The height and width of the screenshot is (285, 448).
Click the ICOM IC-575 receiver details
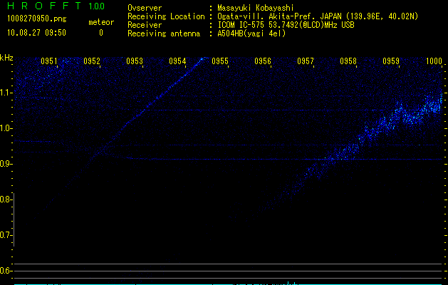(286, 25)
